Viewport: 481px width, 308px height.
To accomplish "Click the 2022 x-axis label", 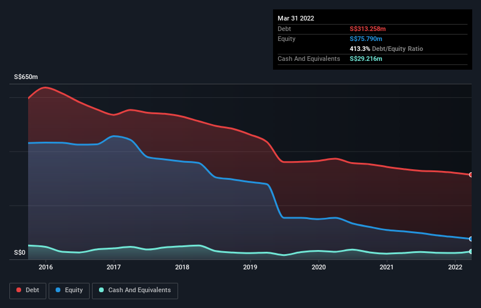I will click(455, 267).
